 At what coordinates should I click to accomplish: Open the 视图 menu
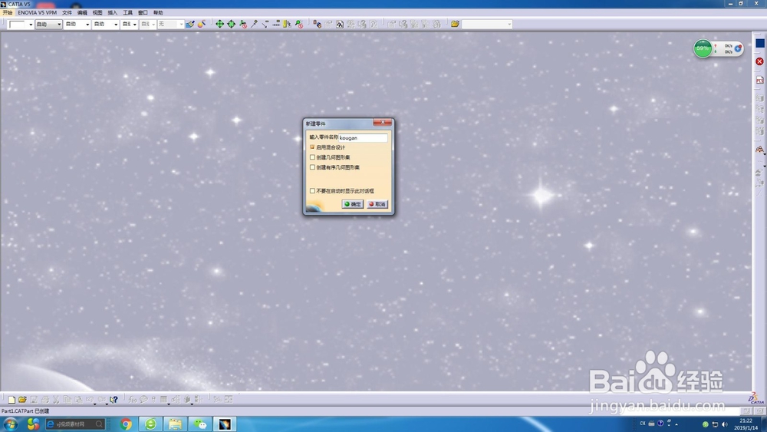point(97,13)
